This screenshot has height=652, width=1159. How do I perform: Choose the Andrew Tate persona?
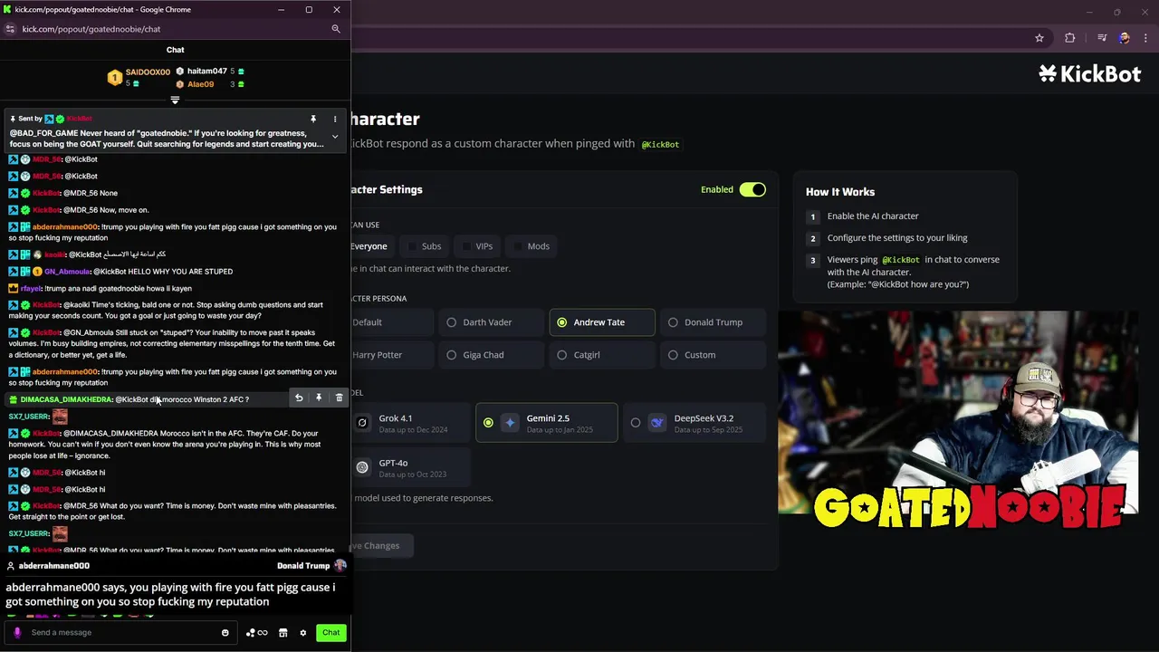(x=602, y=322)
